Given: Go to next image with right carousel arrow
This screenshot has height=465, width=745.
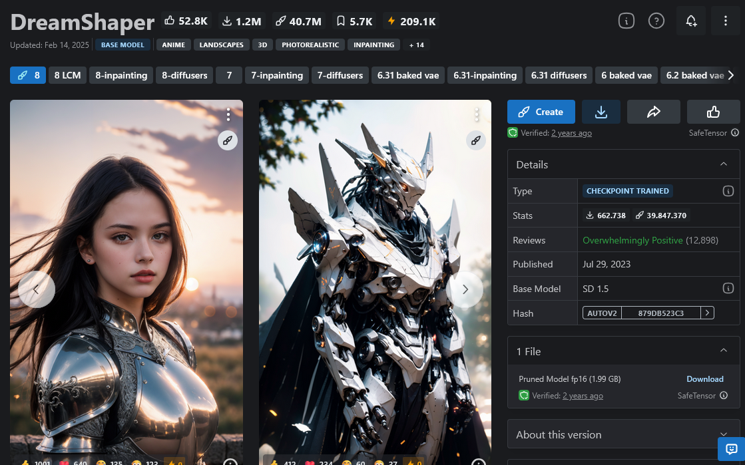Looking at the screenshot, I should pyautogui.click(x=465, y=289).
